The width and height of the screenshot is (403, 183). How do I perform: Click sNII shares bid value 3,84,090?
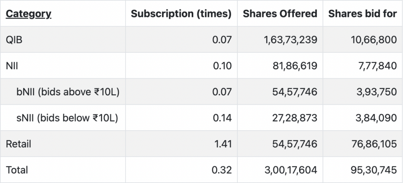pos(376,118)
